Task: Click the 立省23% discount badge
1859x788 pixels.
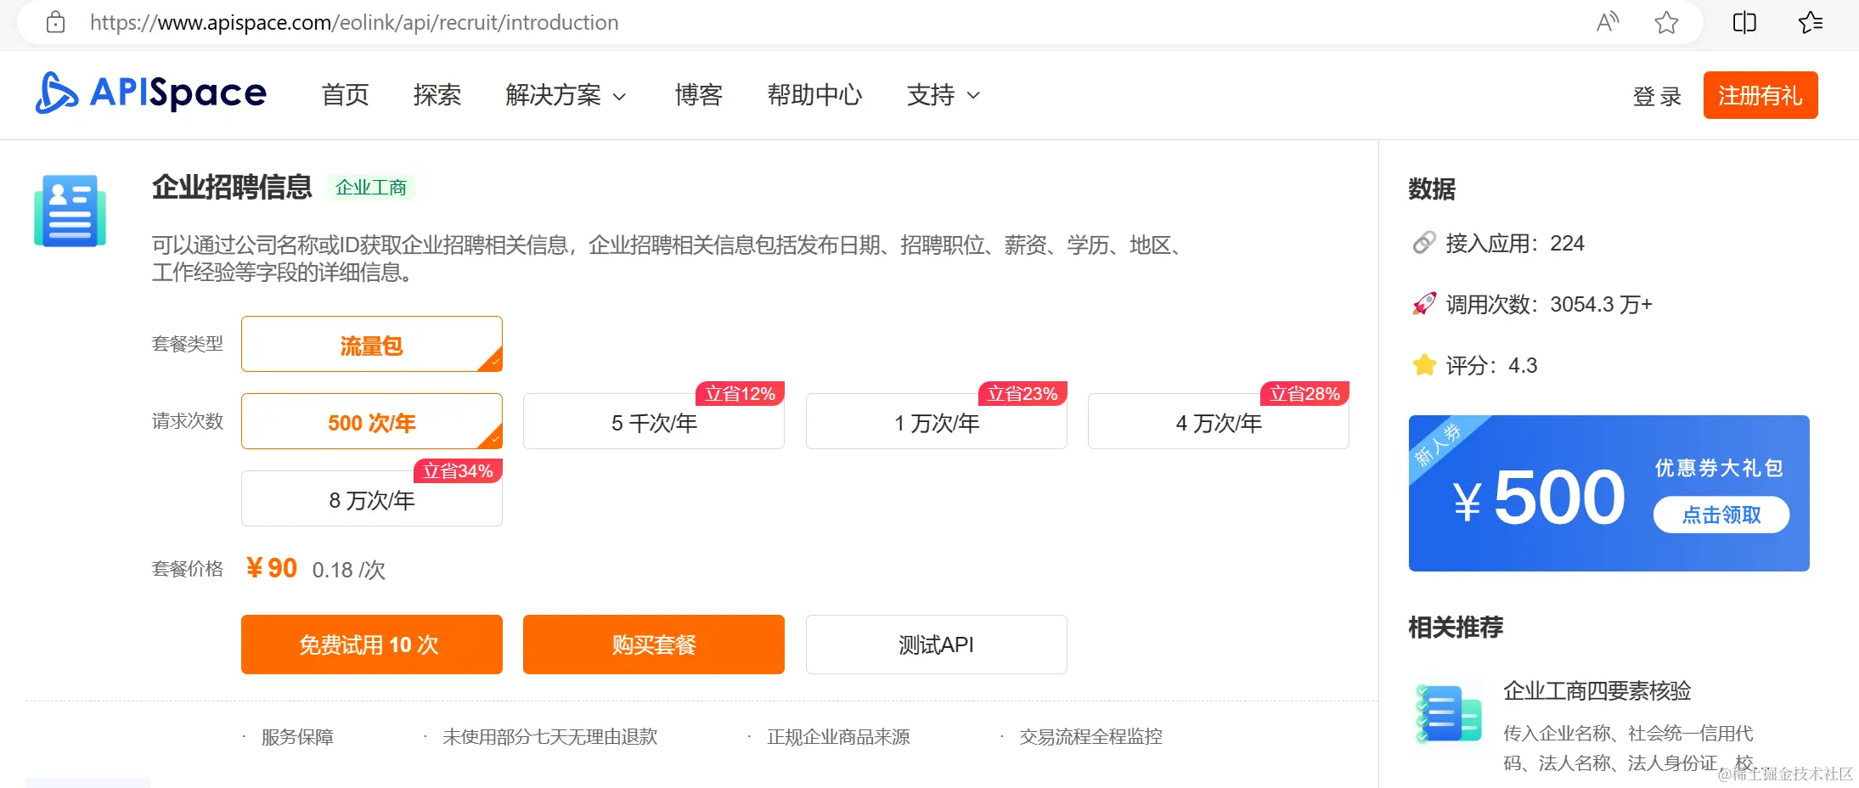Action: click(x=1022, y=393)
